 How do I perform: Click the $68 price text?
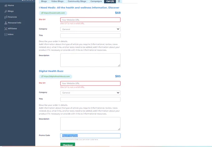click(118, 13)
